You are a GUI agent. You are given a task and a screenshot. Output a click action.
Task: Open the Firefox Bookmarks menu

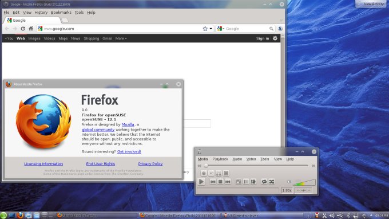[x=61, y=13]
